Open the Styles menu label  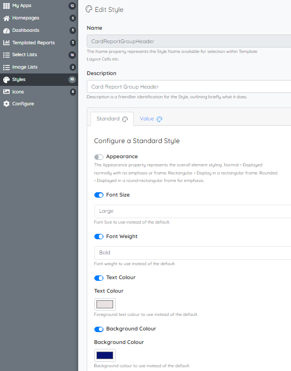(x=19, y=79)
